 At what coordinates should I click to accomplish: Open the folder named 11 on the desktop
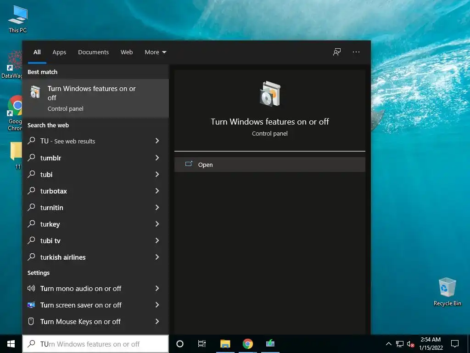point(17,155)
